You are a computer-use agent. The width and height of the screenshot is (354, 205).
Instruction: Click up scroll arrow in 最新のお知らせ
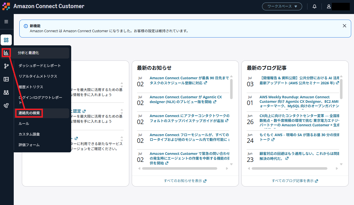pyautogui.click(x=231, y=77)
